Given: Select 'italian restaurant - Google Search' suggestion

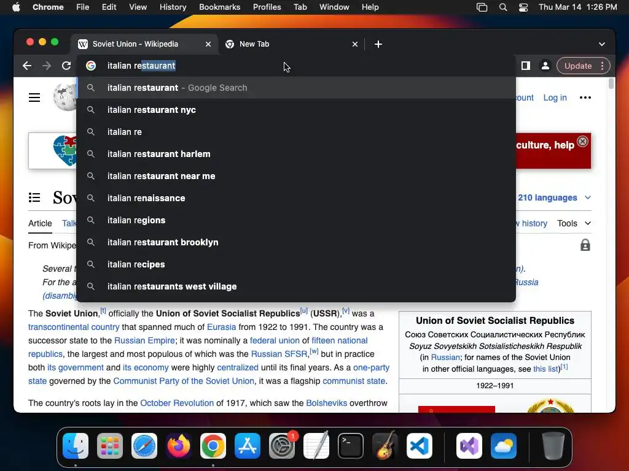Looking at the screenshot, I should click(296, 88).
